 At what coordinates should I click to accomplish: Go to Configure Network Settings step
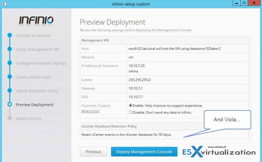[x=41, y=63]
